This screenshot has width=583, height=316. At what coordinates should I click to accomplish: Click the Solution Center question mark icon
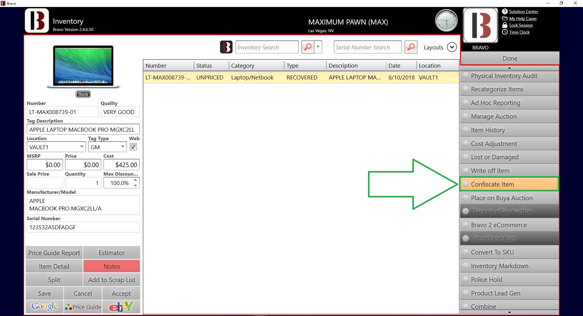[505, 12]
